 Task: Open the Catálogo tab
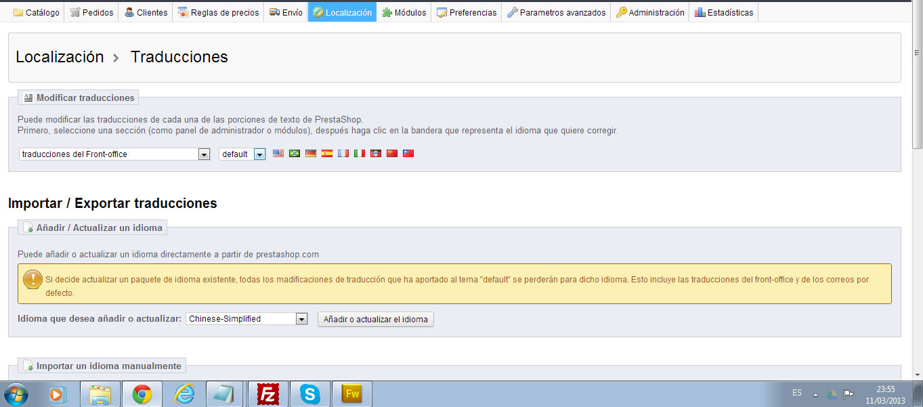click(x=37, y=12)
